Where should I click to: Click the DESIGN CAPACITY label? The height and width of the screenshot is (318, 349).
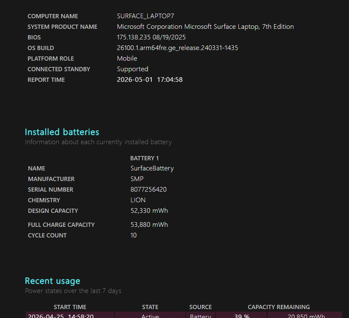pyautogui.click(x=53, y=211)
